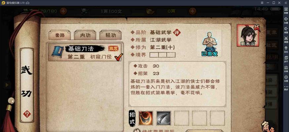Click the red 评 rating badge
The height and width of the screenshot is (132, 289).
177,33
